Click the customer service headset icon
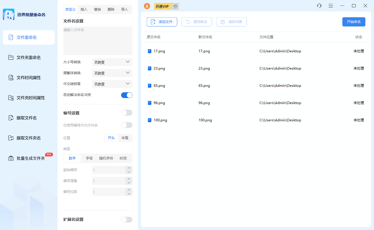The height and width of the screenshot is (230, 374). click(319, 6)
